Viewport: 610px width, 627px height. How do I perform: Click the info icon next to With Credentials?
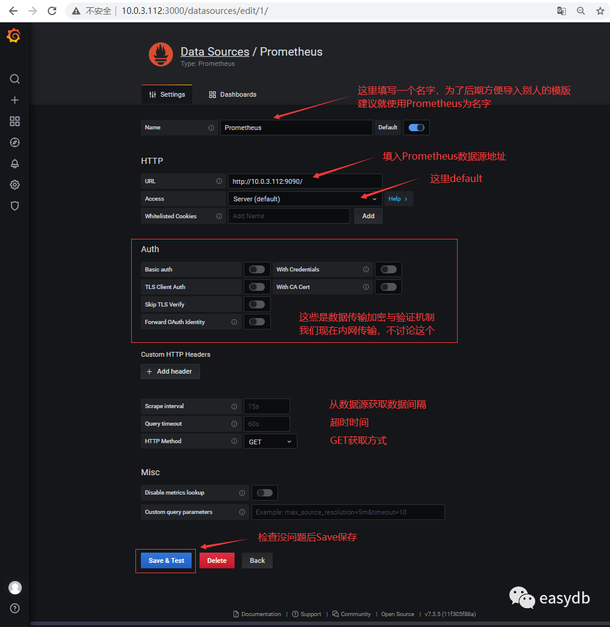tap(366, 270)
